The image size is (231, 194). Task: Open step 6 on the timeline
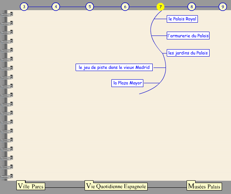click(125, 7)
